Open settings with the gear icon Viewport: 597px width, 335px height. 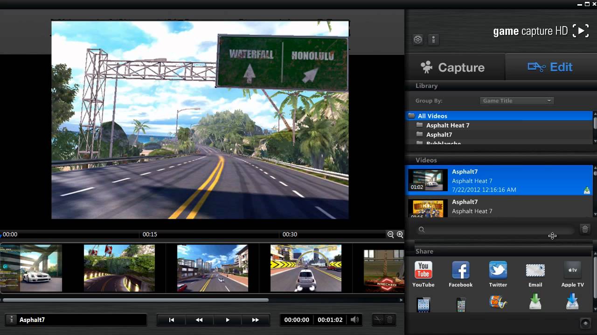(x=418, y=40)
